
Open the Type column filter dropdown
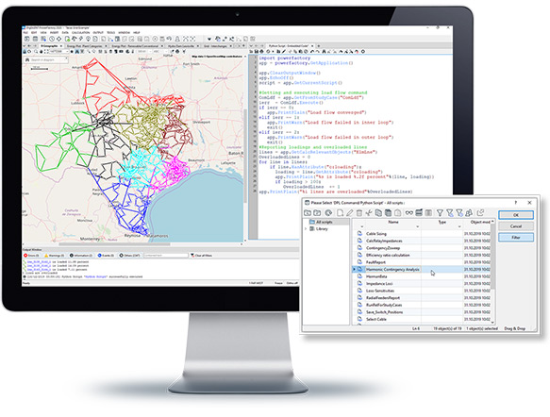pyautogui.click(x=459, y=227)
